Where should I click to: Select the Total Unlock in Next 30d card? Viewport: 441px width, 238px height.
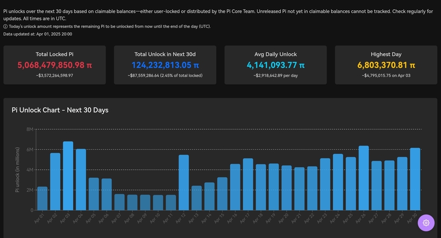pyautogui.click(x=165, y=65)
